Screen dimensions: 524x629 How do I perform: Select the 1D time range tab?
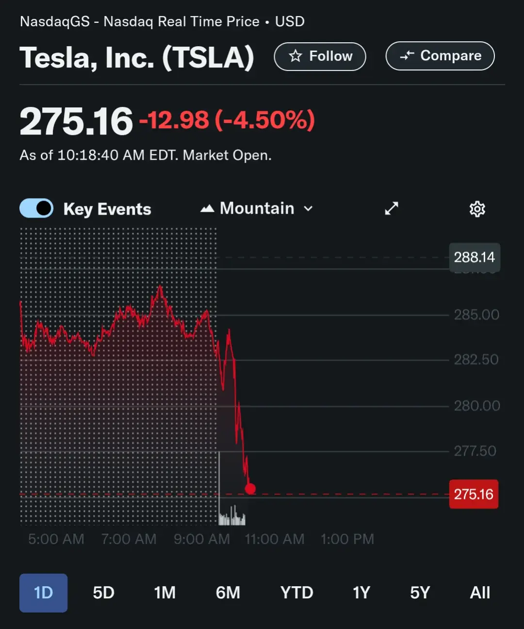click(43, 593)
